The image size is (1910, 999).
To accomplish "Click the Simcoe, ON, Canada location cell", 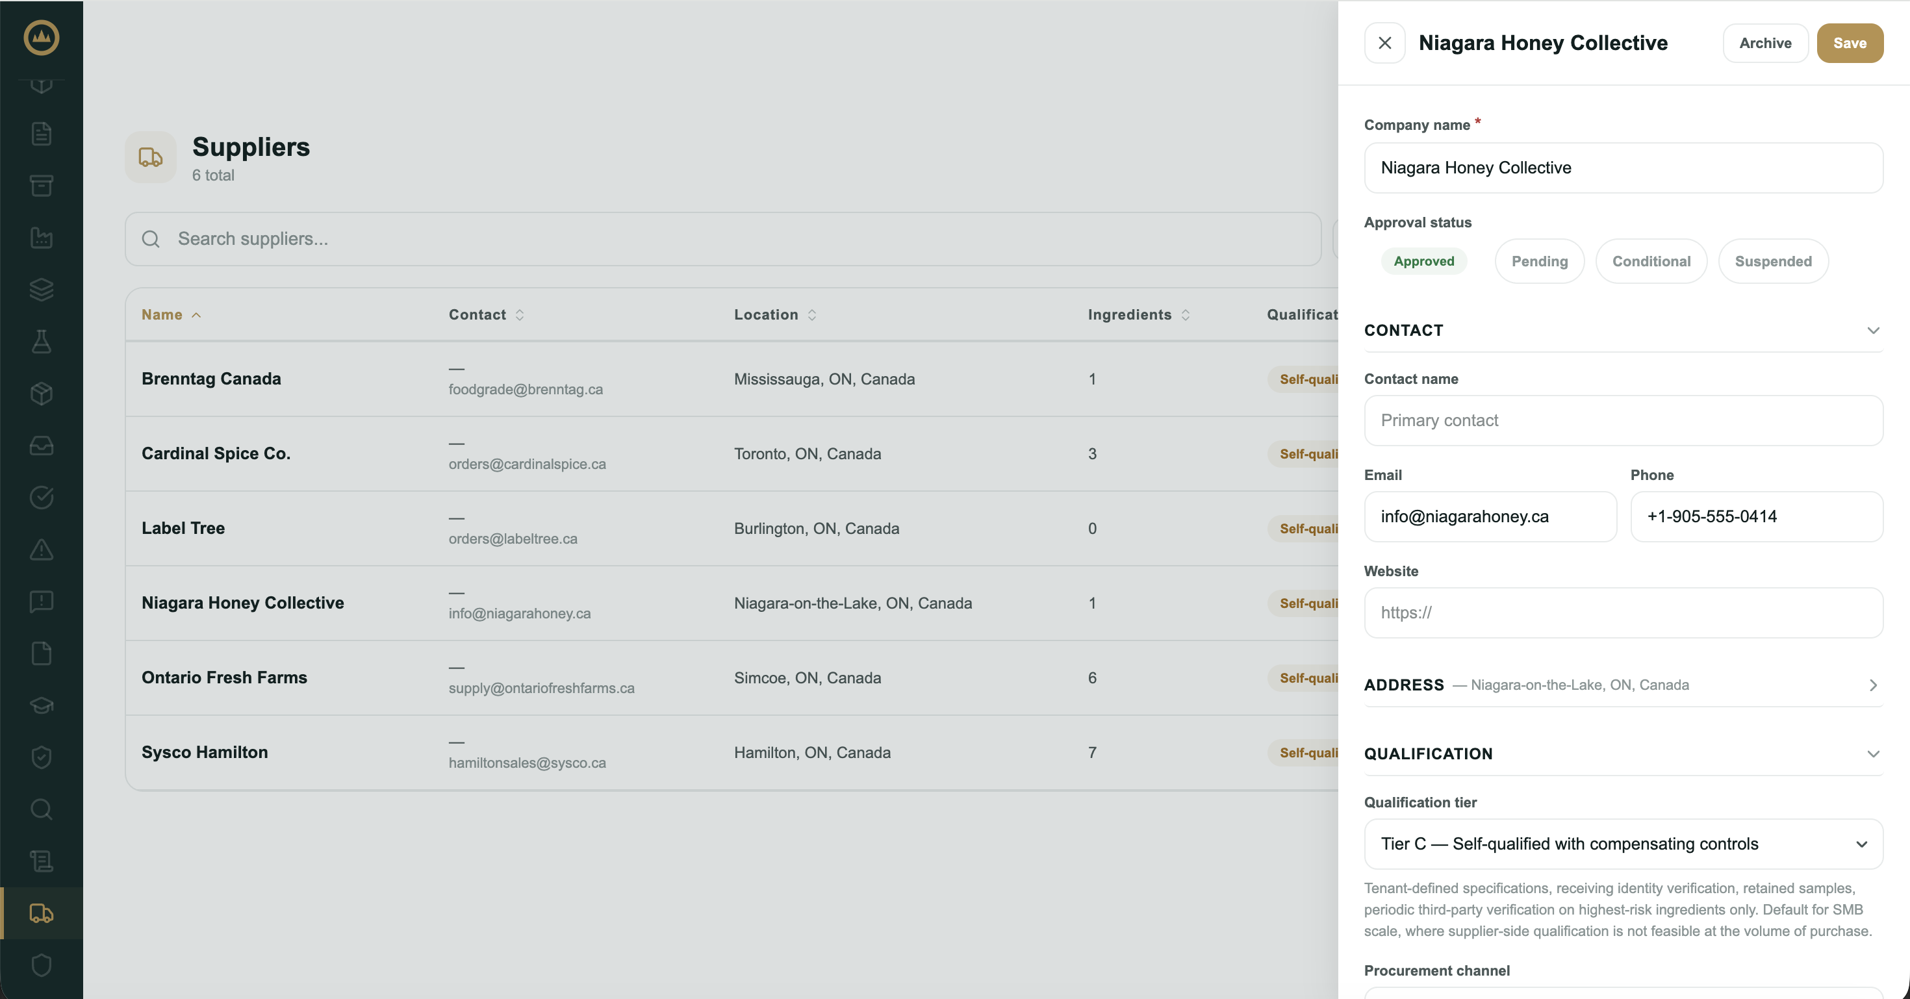I will [808, 678].
